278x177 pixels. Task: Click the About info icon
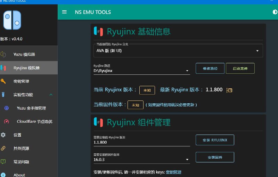click(x=3, y=175)
